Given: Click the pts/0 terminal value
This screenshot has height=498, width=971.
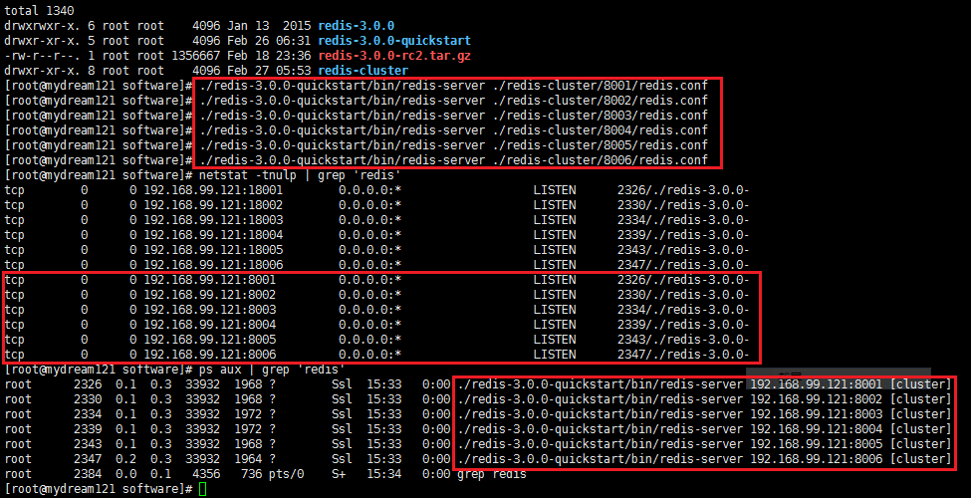Looking at the screenshot, I should pos(286,474).
